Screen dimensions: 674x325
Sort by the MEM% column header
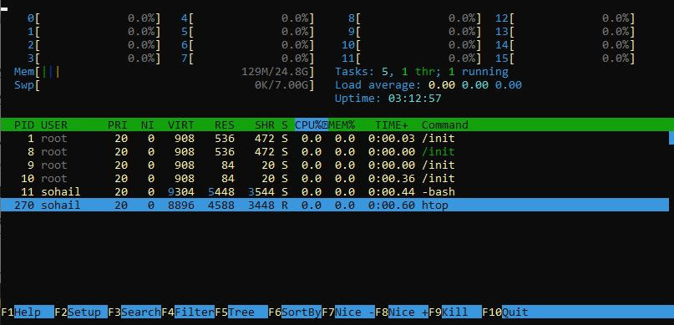tap(342, 125)
